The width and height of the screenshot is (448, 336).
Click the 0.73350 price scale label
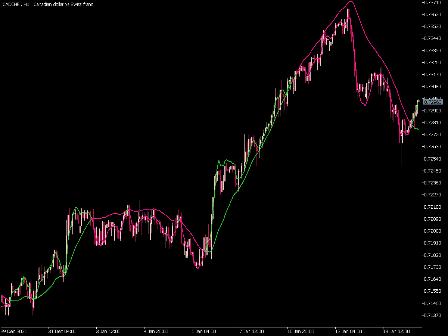[433, 50]
